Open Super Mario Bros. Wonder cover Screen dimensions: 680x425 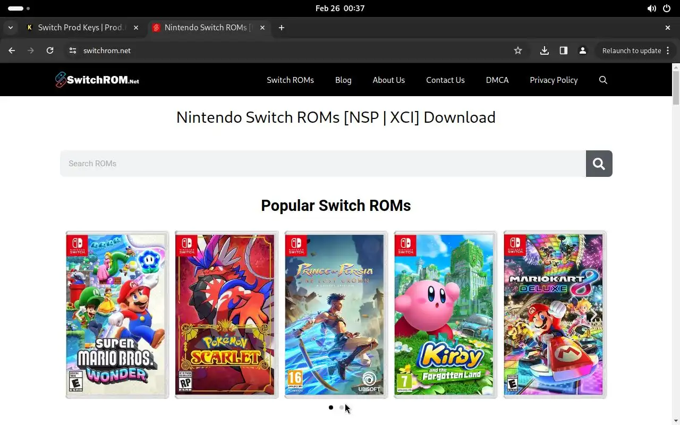click(x=117, y=314)
